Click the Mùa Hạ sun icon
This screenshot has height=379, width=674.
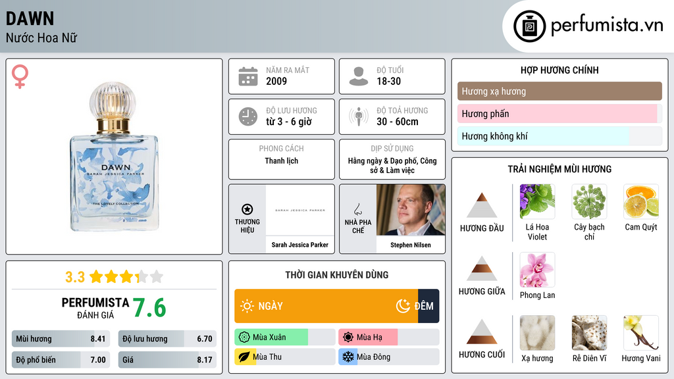pos(348,338)
